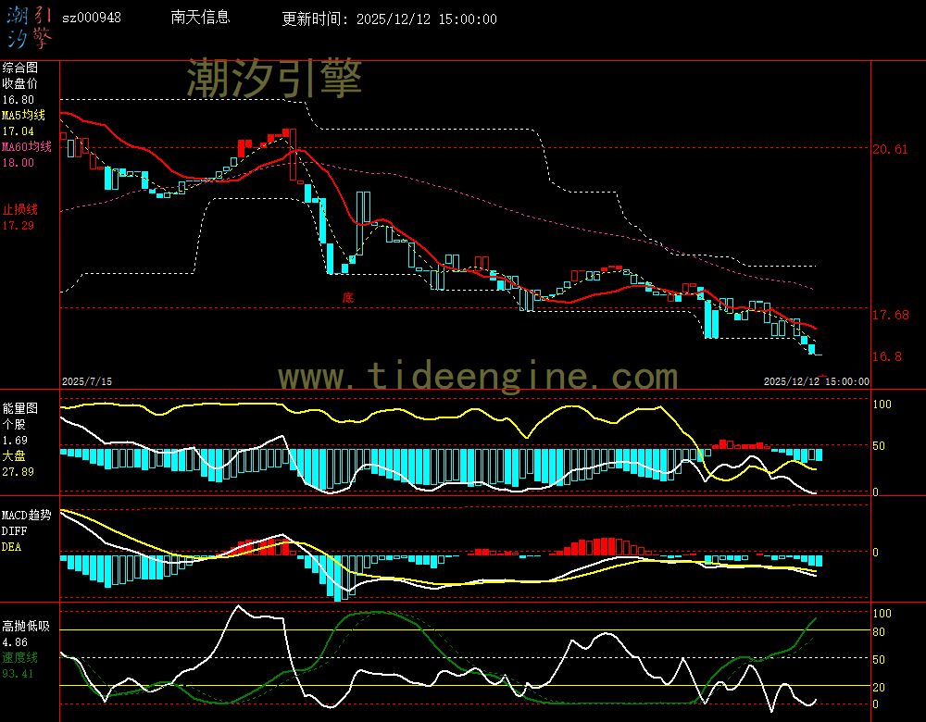Toggle the MA60均线 legend entry
Viewport: 926px width, 722px height.
27,147
